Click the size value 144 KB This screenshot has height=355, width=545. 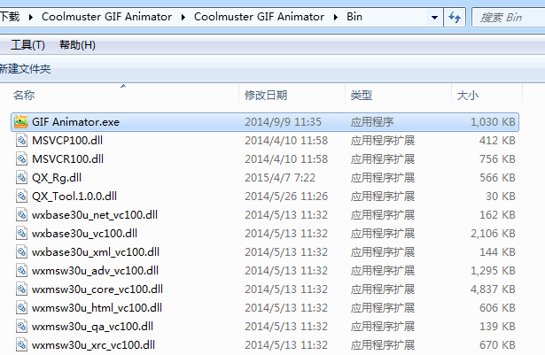[497, 252]
